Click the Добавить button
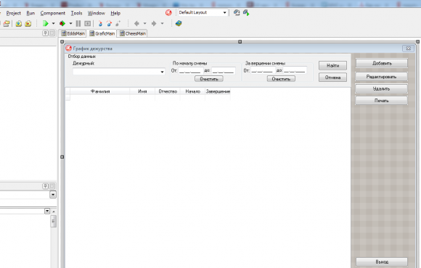Screen dimensions: 421x268 tap(382, 64)
